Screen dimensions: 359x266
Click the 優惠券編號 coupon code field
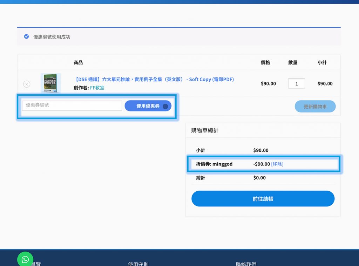coord(72,105)
